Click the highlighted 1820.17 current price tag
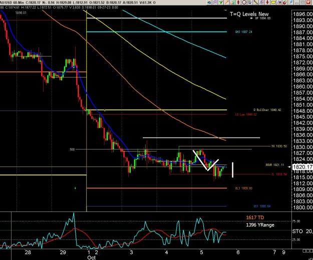Viewport: 313px width, 260px height. [x=302, y=167]
